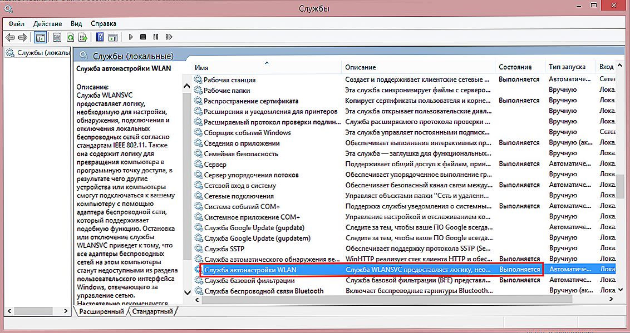
Task: Select the Служба Google Update (gupdate) service
Action: pyautogui.click(x=254, y=227)
